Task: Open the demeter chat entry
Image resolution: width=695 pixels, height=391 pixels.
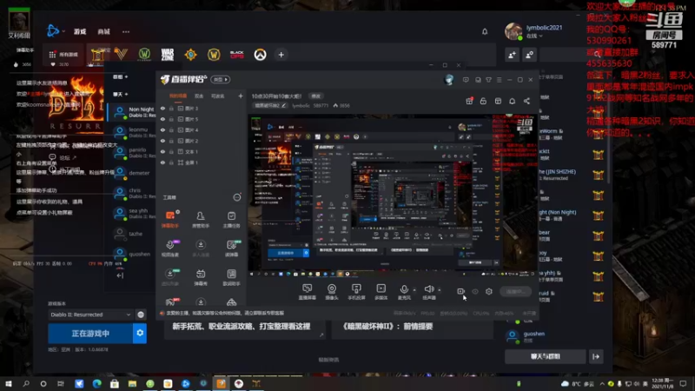Action: (132, 173)
